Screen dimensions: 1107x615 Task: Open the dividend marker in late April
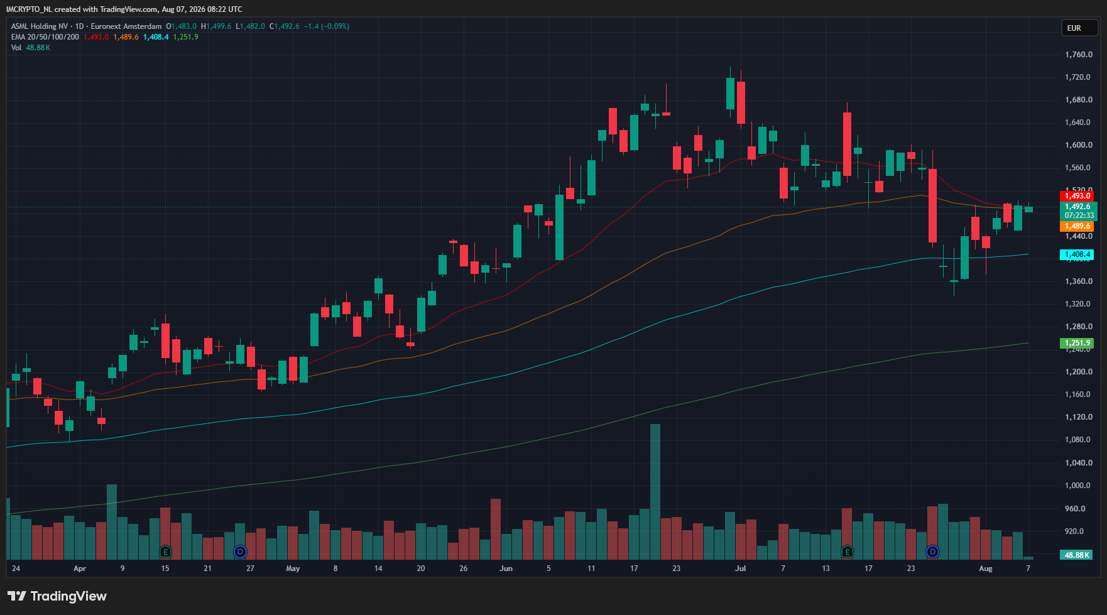tap(240, 552)
